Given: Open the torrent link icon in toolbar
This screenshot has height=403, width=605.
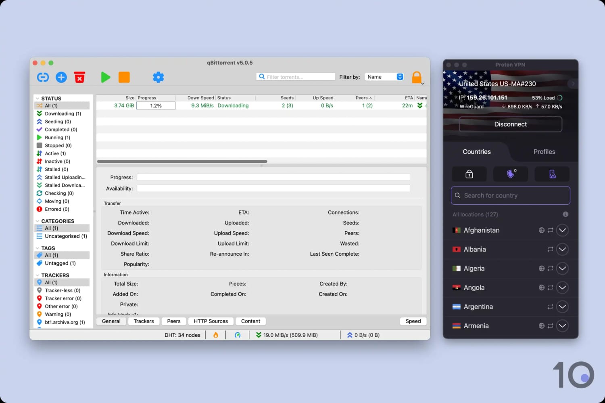Looking at the screenshot, I should pyautogui.click(x=43, y=77).
